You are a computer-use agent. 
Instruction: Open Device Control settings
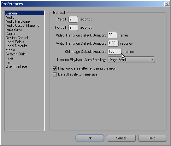click(17, 38)
